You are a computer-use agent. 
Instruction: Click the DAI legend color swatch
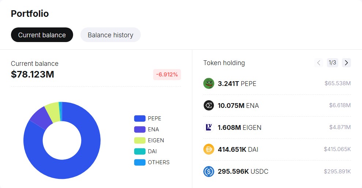pyautogui.click(x=140, y=151)
